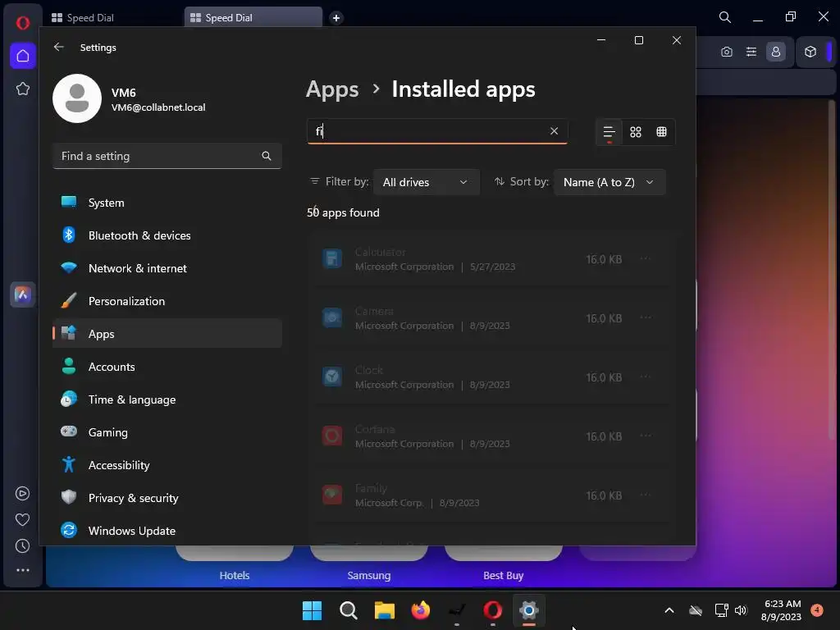
Task: Click the VM6 profile avatar
Action: pyautogui.click(x=77, y=98)
